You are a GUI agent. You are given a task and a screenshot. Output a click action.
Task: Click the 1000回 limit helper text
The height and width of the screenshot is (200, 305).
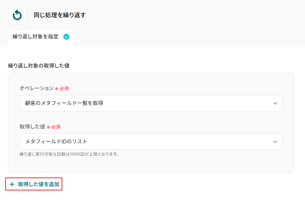69,154
